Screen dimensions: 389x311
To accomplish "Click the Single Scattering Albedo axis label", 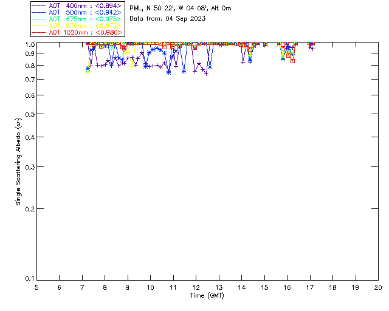I will point(18,162).
